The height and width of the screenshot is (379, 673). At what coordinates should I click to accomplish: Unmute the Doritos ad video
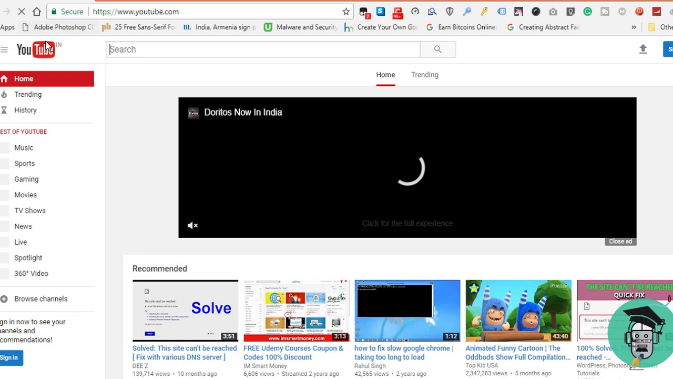point(192,225)
